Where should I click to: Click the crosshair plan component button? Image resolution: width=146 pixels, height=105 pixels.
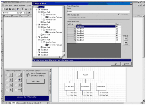coord(20,80)
